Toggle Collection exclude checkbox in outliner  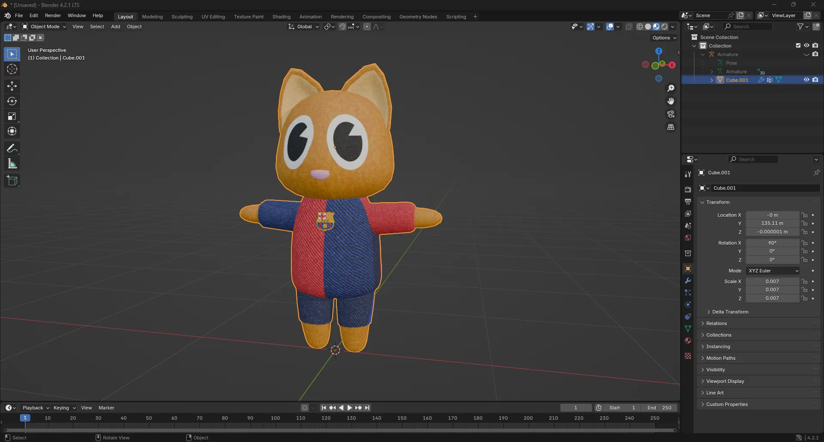tap(798, 45)
